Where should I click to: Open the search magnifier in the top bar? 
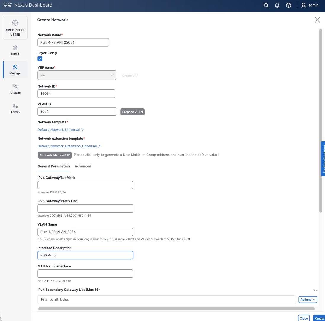tap(266, 5)
